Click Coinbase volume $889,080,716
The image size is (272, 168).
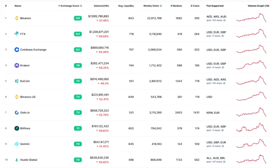pos(100,48)
